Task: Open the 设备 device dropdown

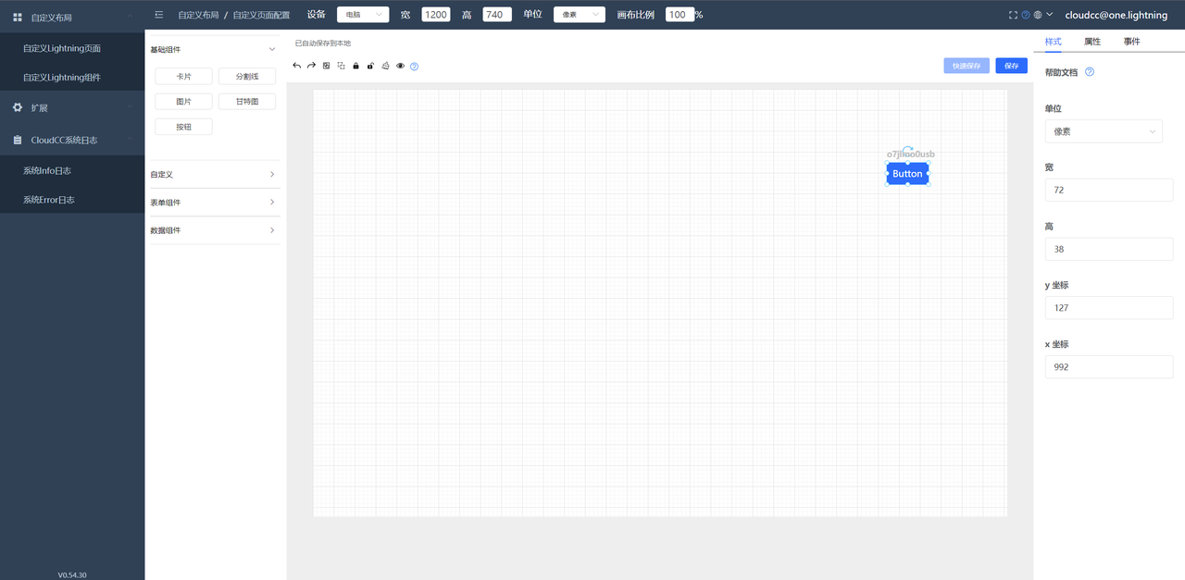Action: [362, 15]
